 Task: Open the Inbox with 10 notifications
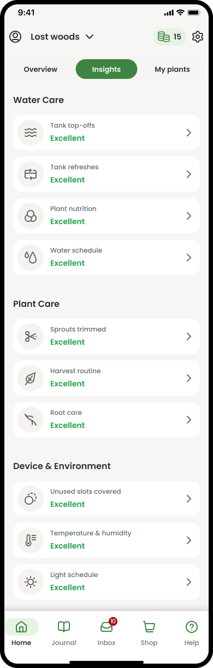coord(106,632)
